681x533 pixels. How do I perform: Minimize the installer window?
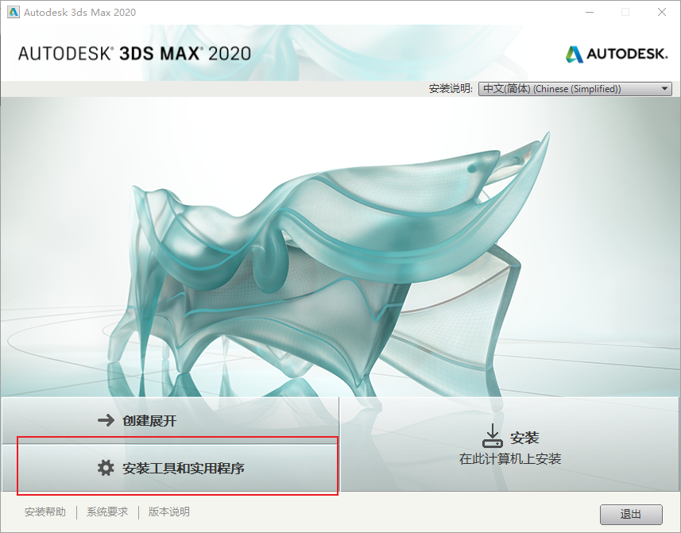(x=590, y=12)
